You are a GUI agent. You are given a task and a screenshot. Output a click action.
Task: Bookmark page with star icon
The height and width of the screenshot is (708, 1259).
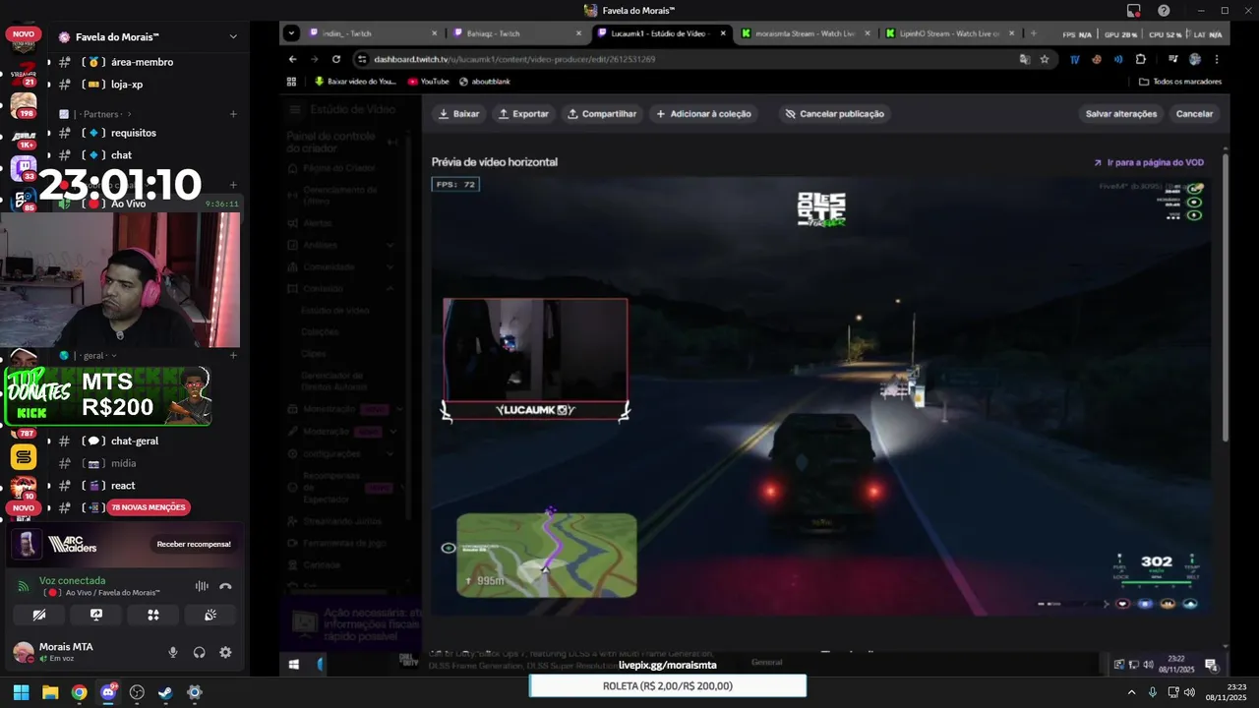click(x=1045, y=59)
